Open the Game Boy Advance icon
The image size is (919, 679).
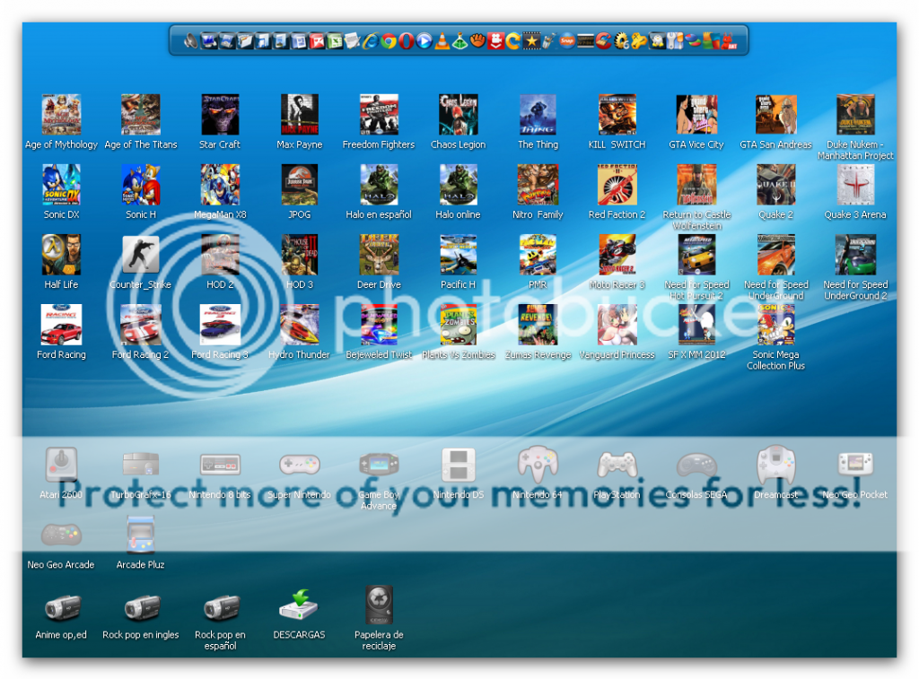coord(379,466)
